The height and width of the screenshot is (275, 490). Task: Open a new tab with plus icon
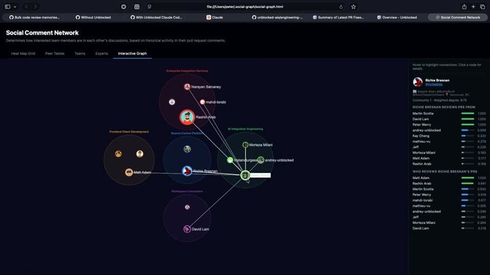click(473, 7)
